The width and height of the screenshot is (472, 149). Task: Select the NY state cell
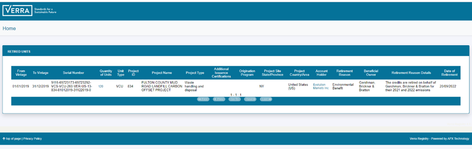coord(261,86)
